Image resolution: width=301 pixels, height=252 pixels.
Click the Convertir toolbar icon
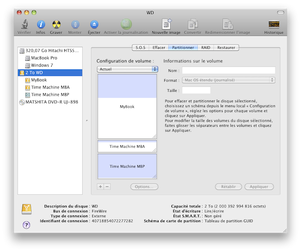(193, 24)
